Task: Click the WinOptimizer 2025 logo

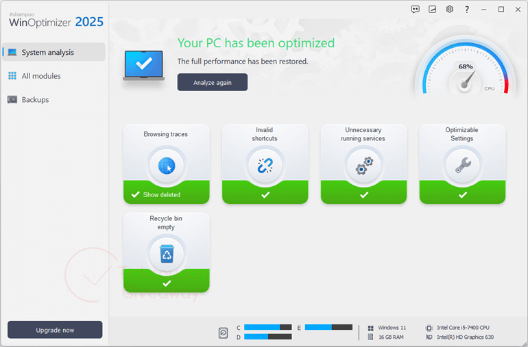Action: (x=56, y=20)
